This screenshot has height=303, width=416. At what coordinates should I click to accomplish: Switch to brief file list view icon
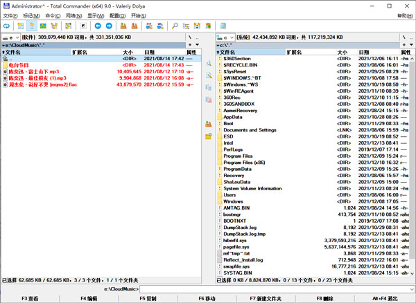21,26
